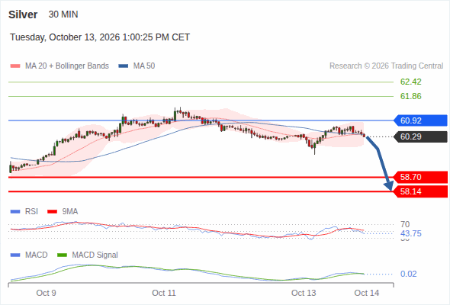Screen dimensions: 450x305
Task: Click the Silver chart title
Action: (x=23, y=14)
